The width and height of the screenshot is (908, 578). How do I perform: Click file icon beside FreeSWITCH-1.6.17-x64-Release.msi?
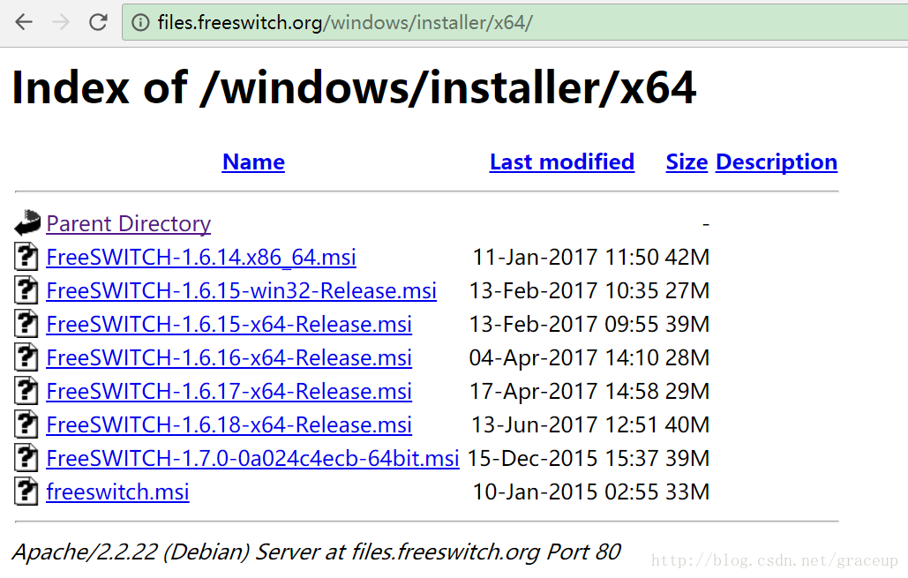(26, 391)
